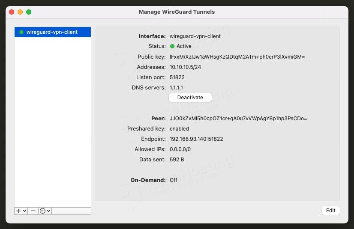The width and height of the screenshot is (354, 229).
Task: Click the listen port value 51822
Action: [177, 77]
